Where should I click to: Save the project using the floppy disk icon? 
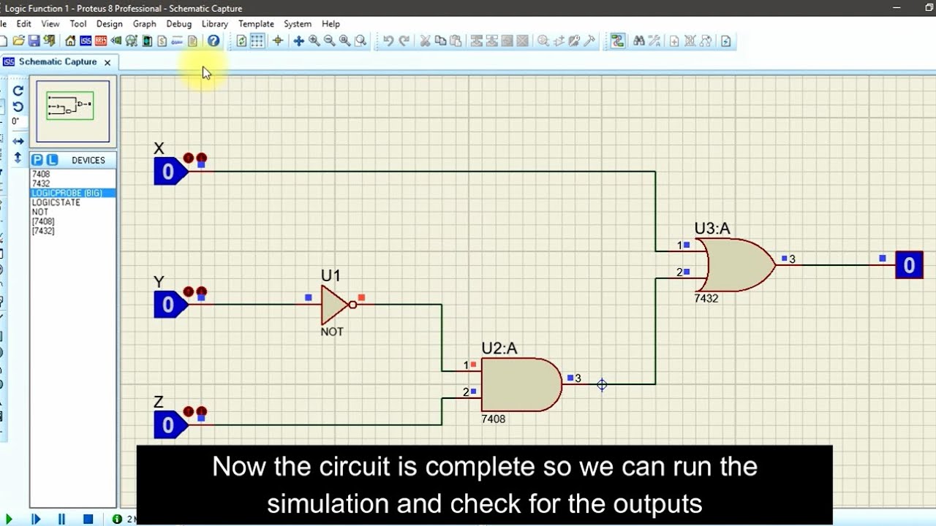(x=34, y=41)
